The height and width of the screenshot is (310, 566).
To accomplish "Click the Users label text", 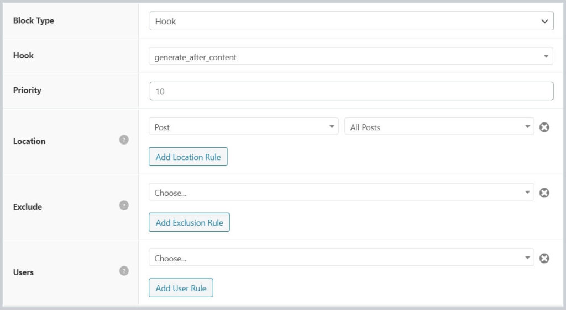I will click(23, 272).
